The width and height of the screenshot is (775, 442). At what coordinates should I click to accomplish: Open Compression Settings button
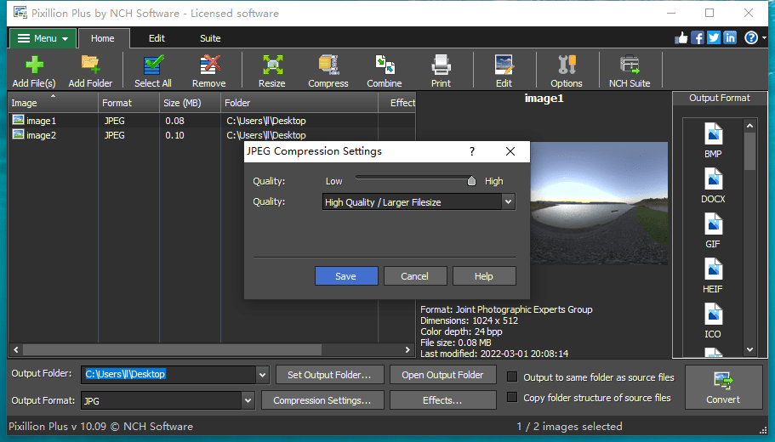click(322, 400)
